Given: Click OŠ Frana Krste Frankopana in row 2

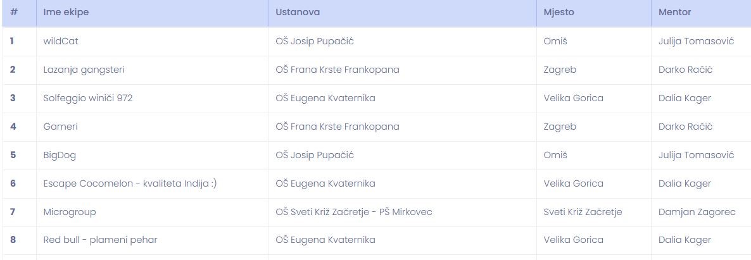Looking at the screenshot, I should coord(337,70).
